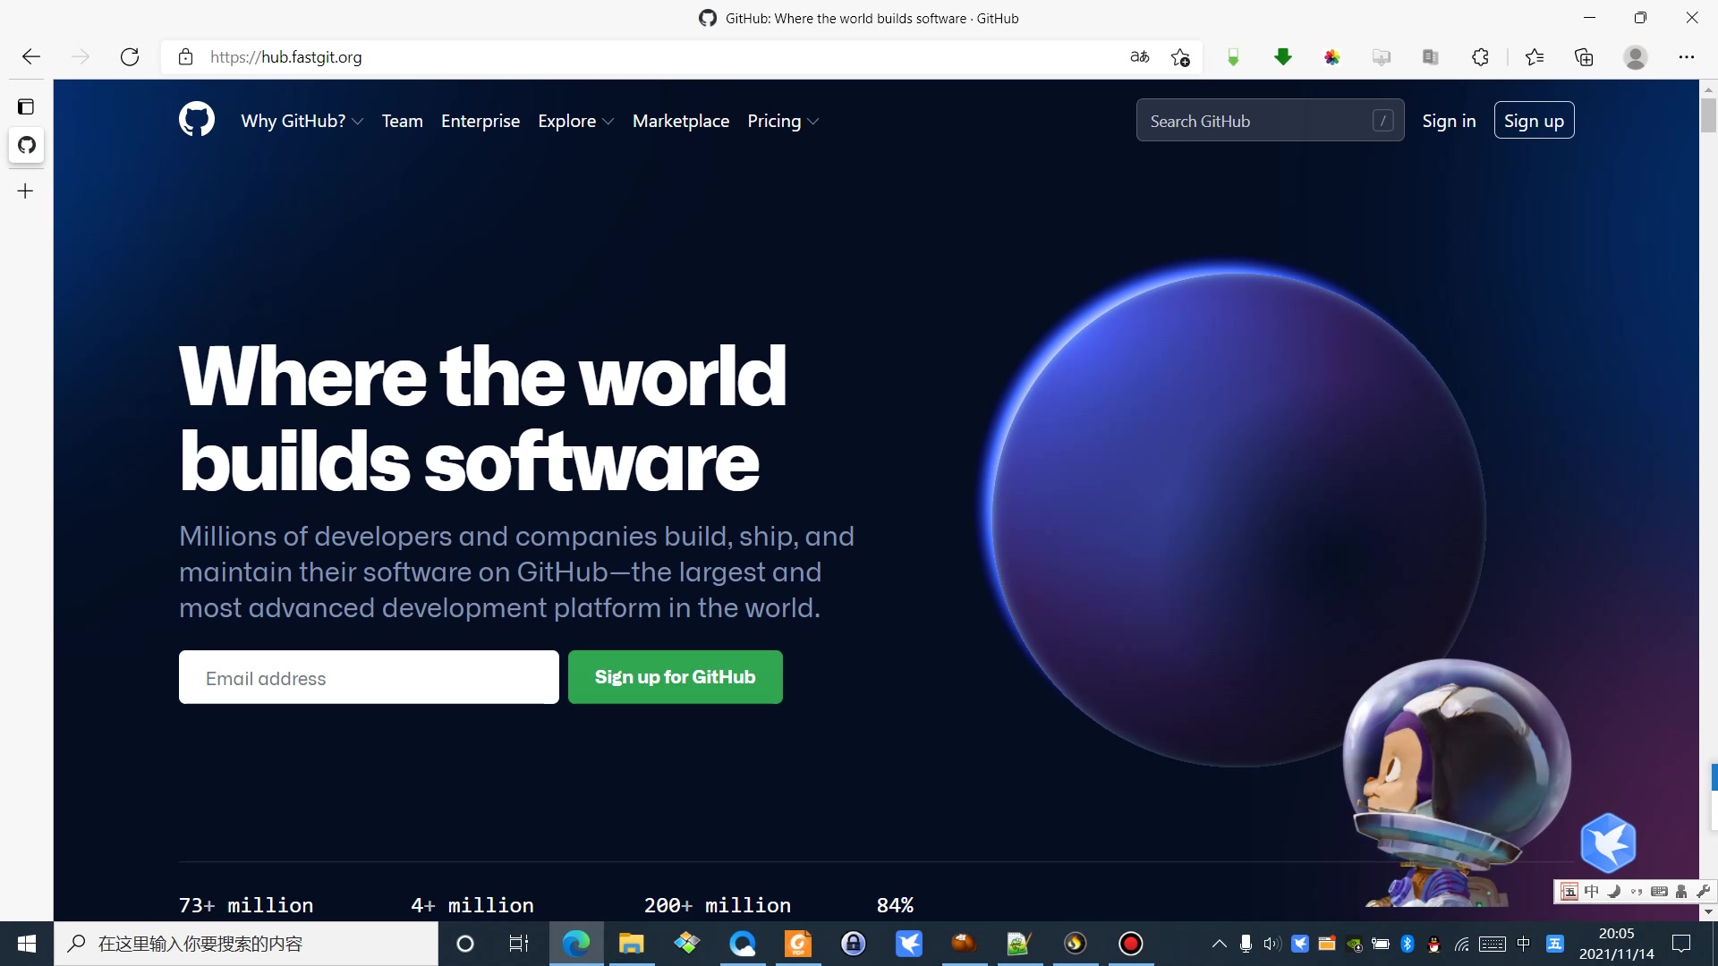Click the Sign in link

[x=1449, y=121]
